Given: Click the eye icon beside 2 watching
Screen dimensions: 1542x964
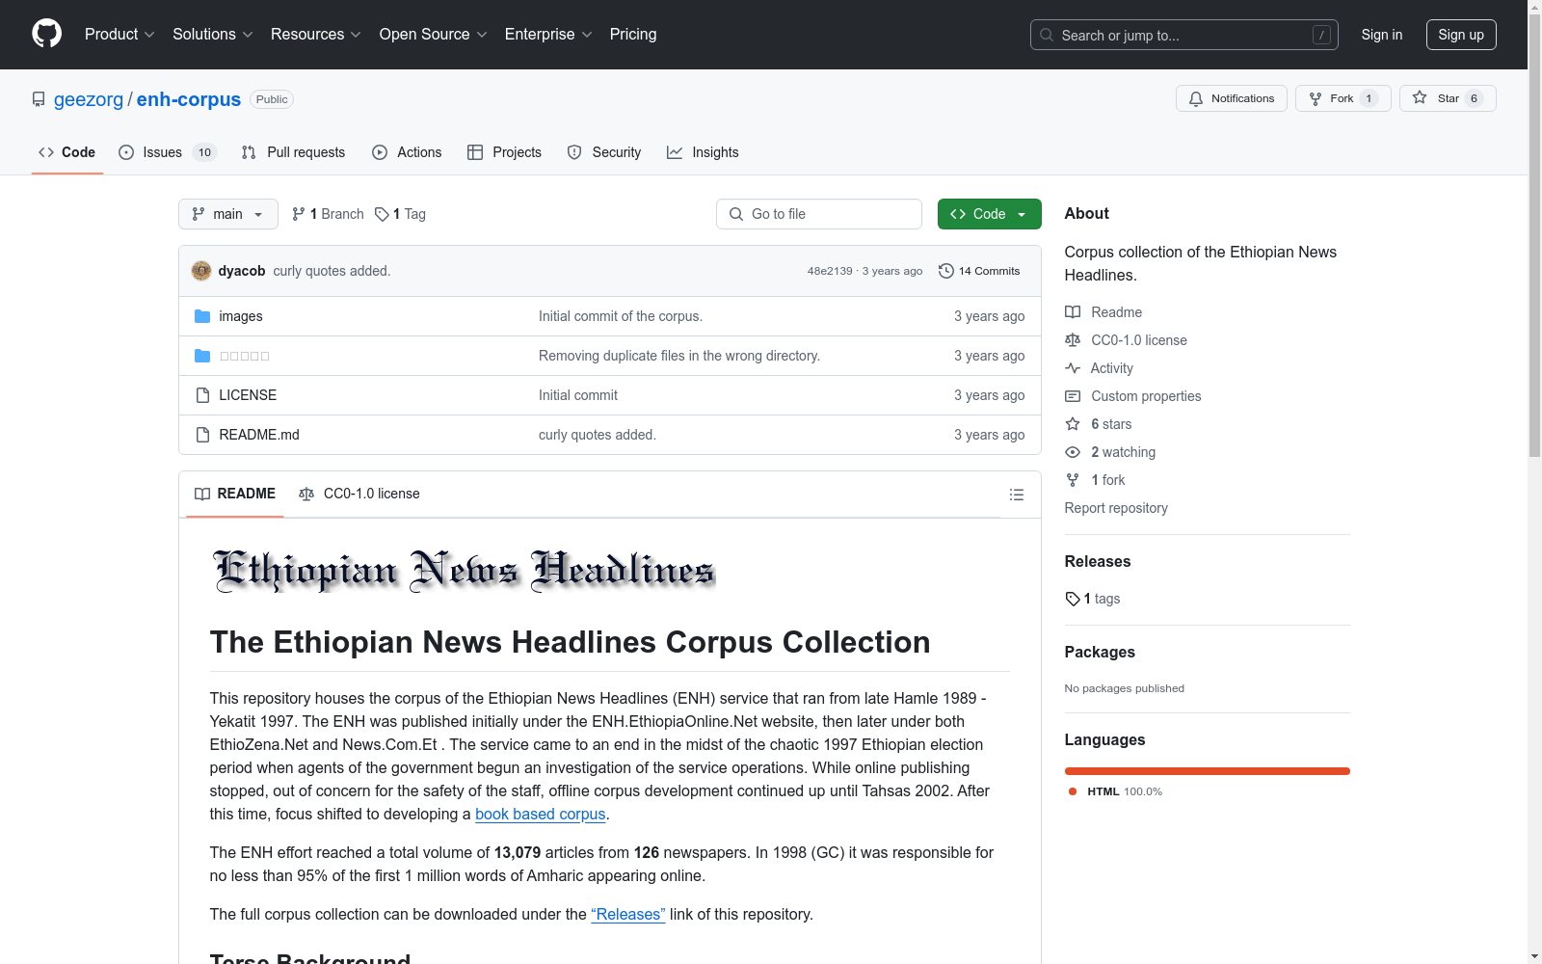Looking at the screenshot, I should pos(1073,452).
